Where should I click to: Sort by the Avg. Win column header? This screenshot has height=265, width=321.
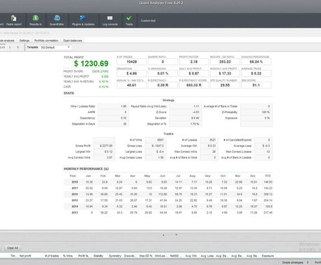(x=191, y=256)
